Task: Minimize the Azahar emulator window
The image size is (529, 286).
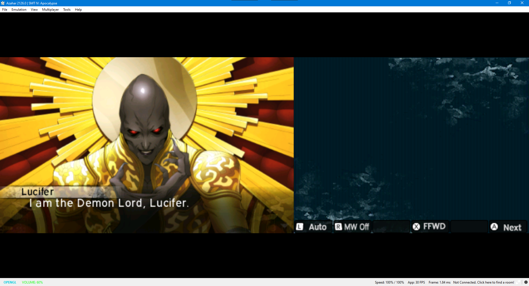Action: point(497,3)
